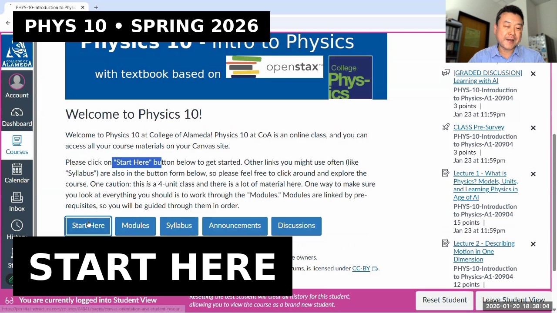The width and height of the screenshot is (557, 313).
Task: Click the highlighted "Start Here" text in paragraph
Action: tap(137, 162)
